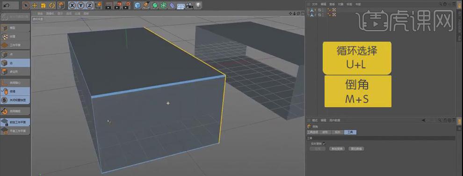Switch to Model mode

tap(15, 28)
